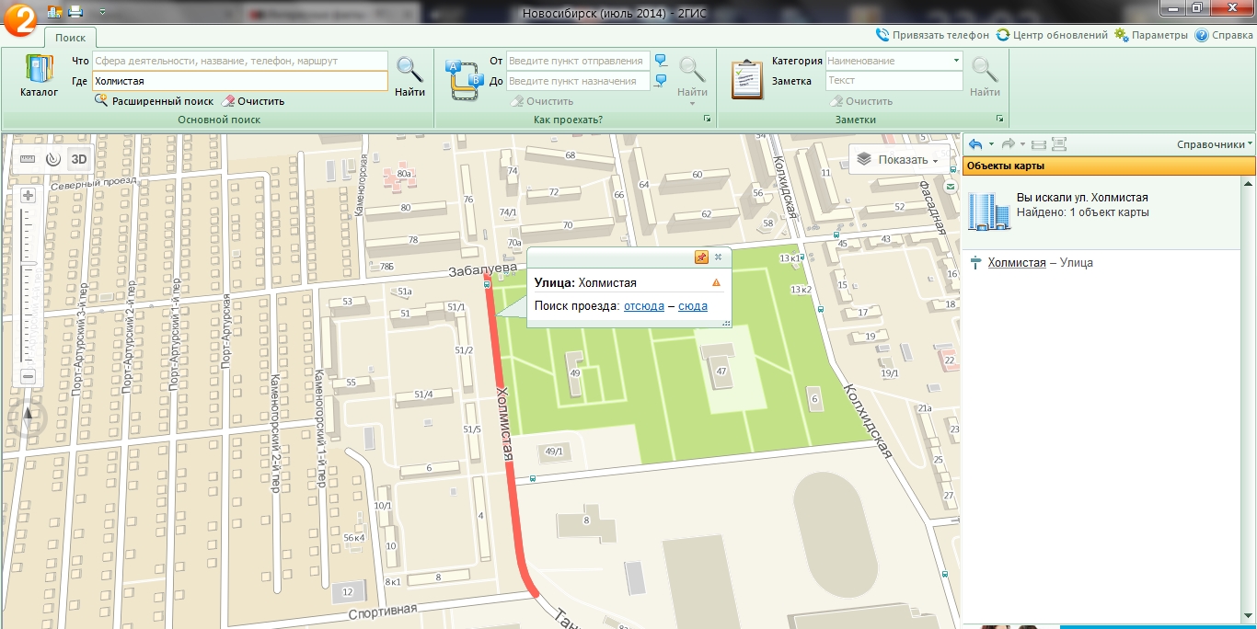Screen dimensions: 1257x629
Task: Click Очистить in Заметки group
Action: point(861,101)
